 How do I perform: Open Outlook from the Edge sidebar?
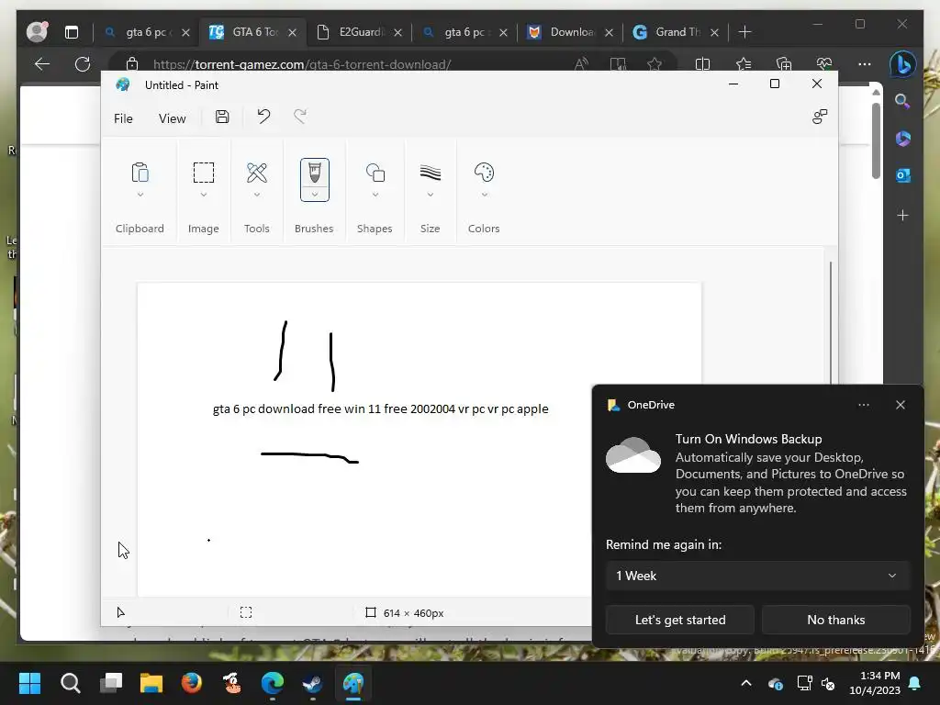tap(903, 175)
